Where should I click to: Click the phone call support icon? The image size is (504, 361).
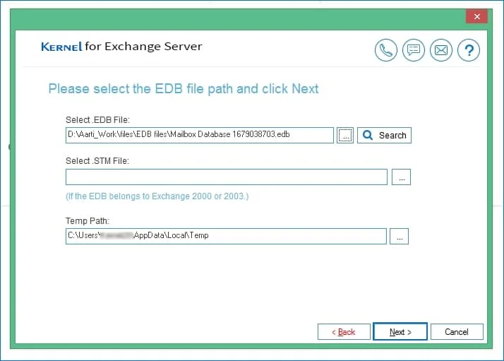tap(385, 50)
